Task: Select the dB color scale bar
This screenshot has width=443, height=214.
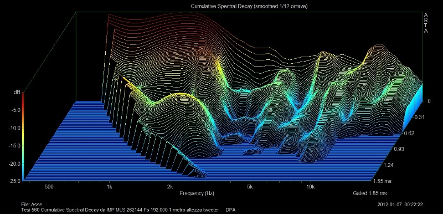Action: (x=23, y=136)
